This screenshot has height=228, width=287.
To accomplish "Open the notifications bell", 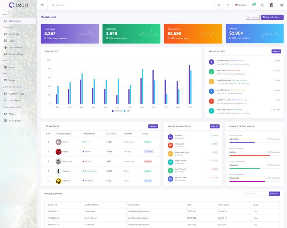I will [262, 5].
